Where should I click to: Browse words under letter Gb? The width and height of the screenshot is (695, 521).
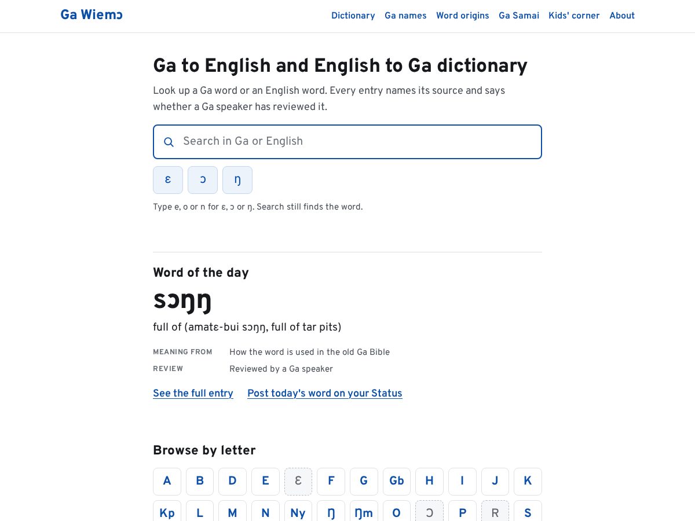click(x=397, y=482)
